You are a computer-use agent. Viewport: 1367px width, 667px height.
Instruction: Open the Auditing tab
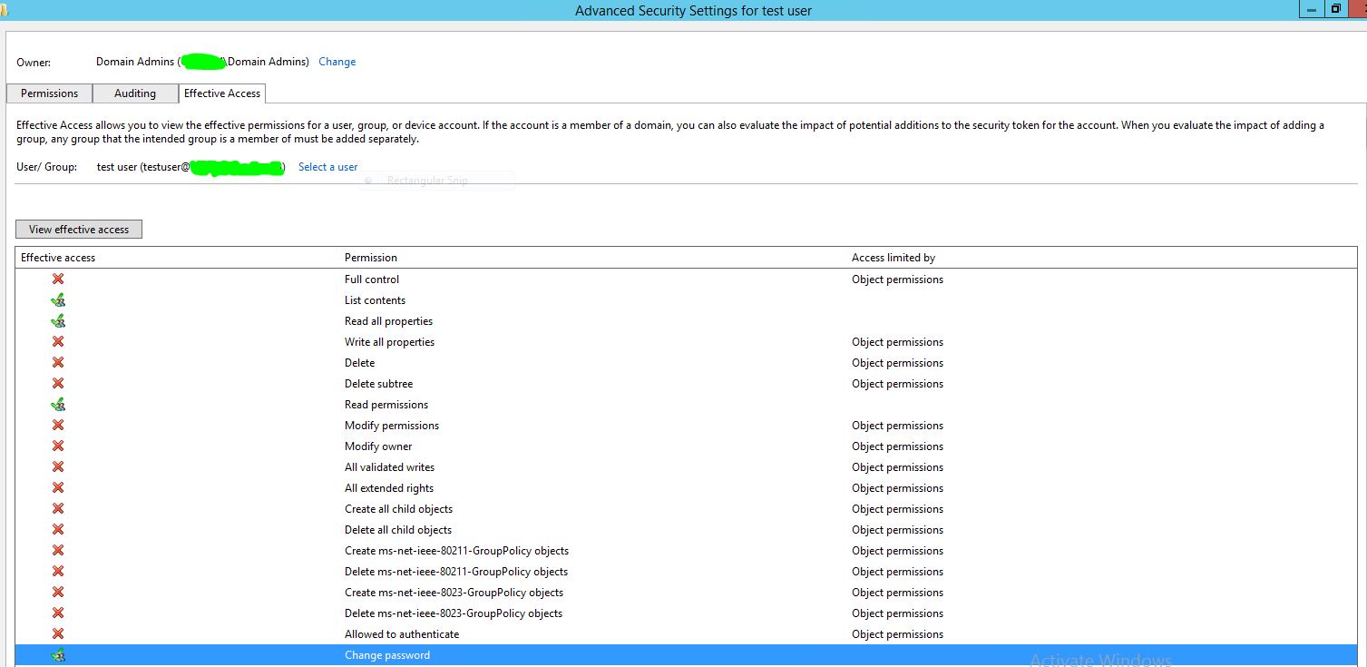135,93
